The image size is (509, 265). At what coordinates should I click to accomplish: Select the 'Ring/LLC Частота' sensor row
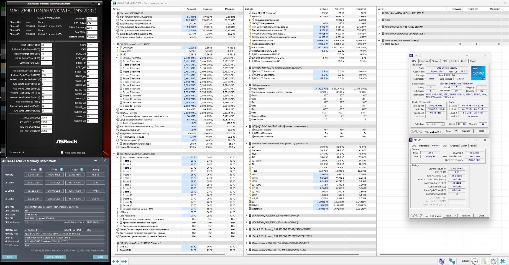(178, 113)
